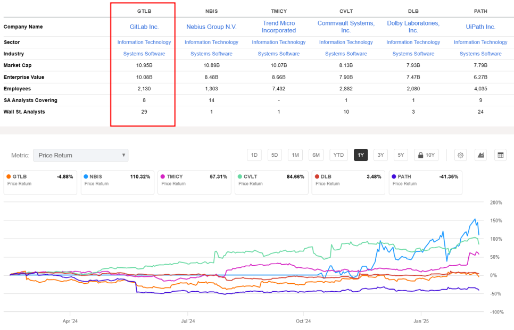Toggle the TMICY series legend card
The height and width of the screenshot is (330, 514).
pos(194,182)
